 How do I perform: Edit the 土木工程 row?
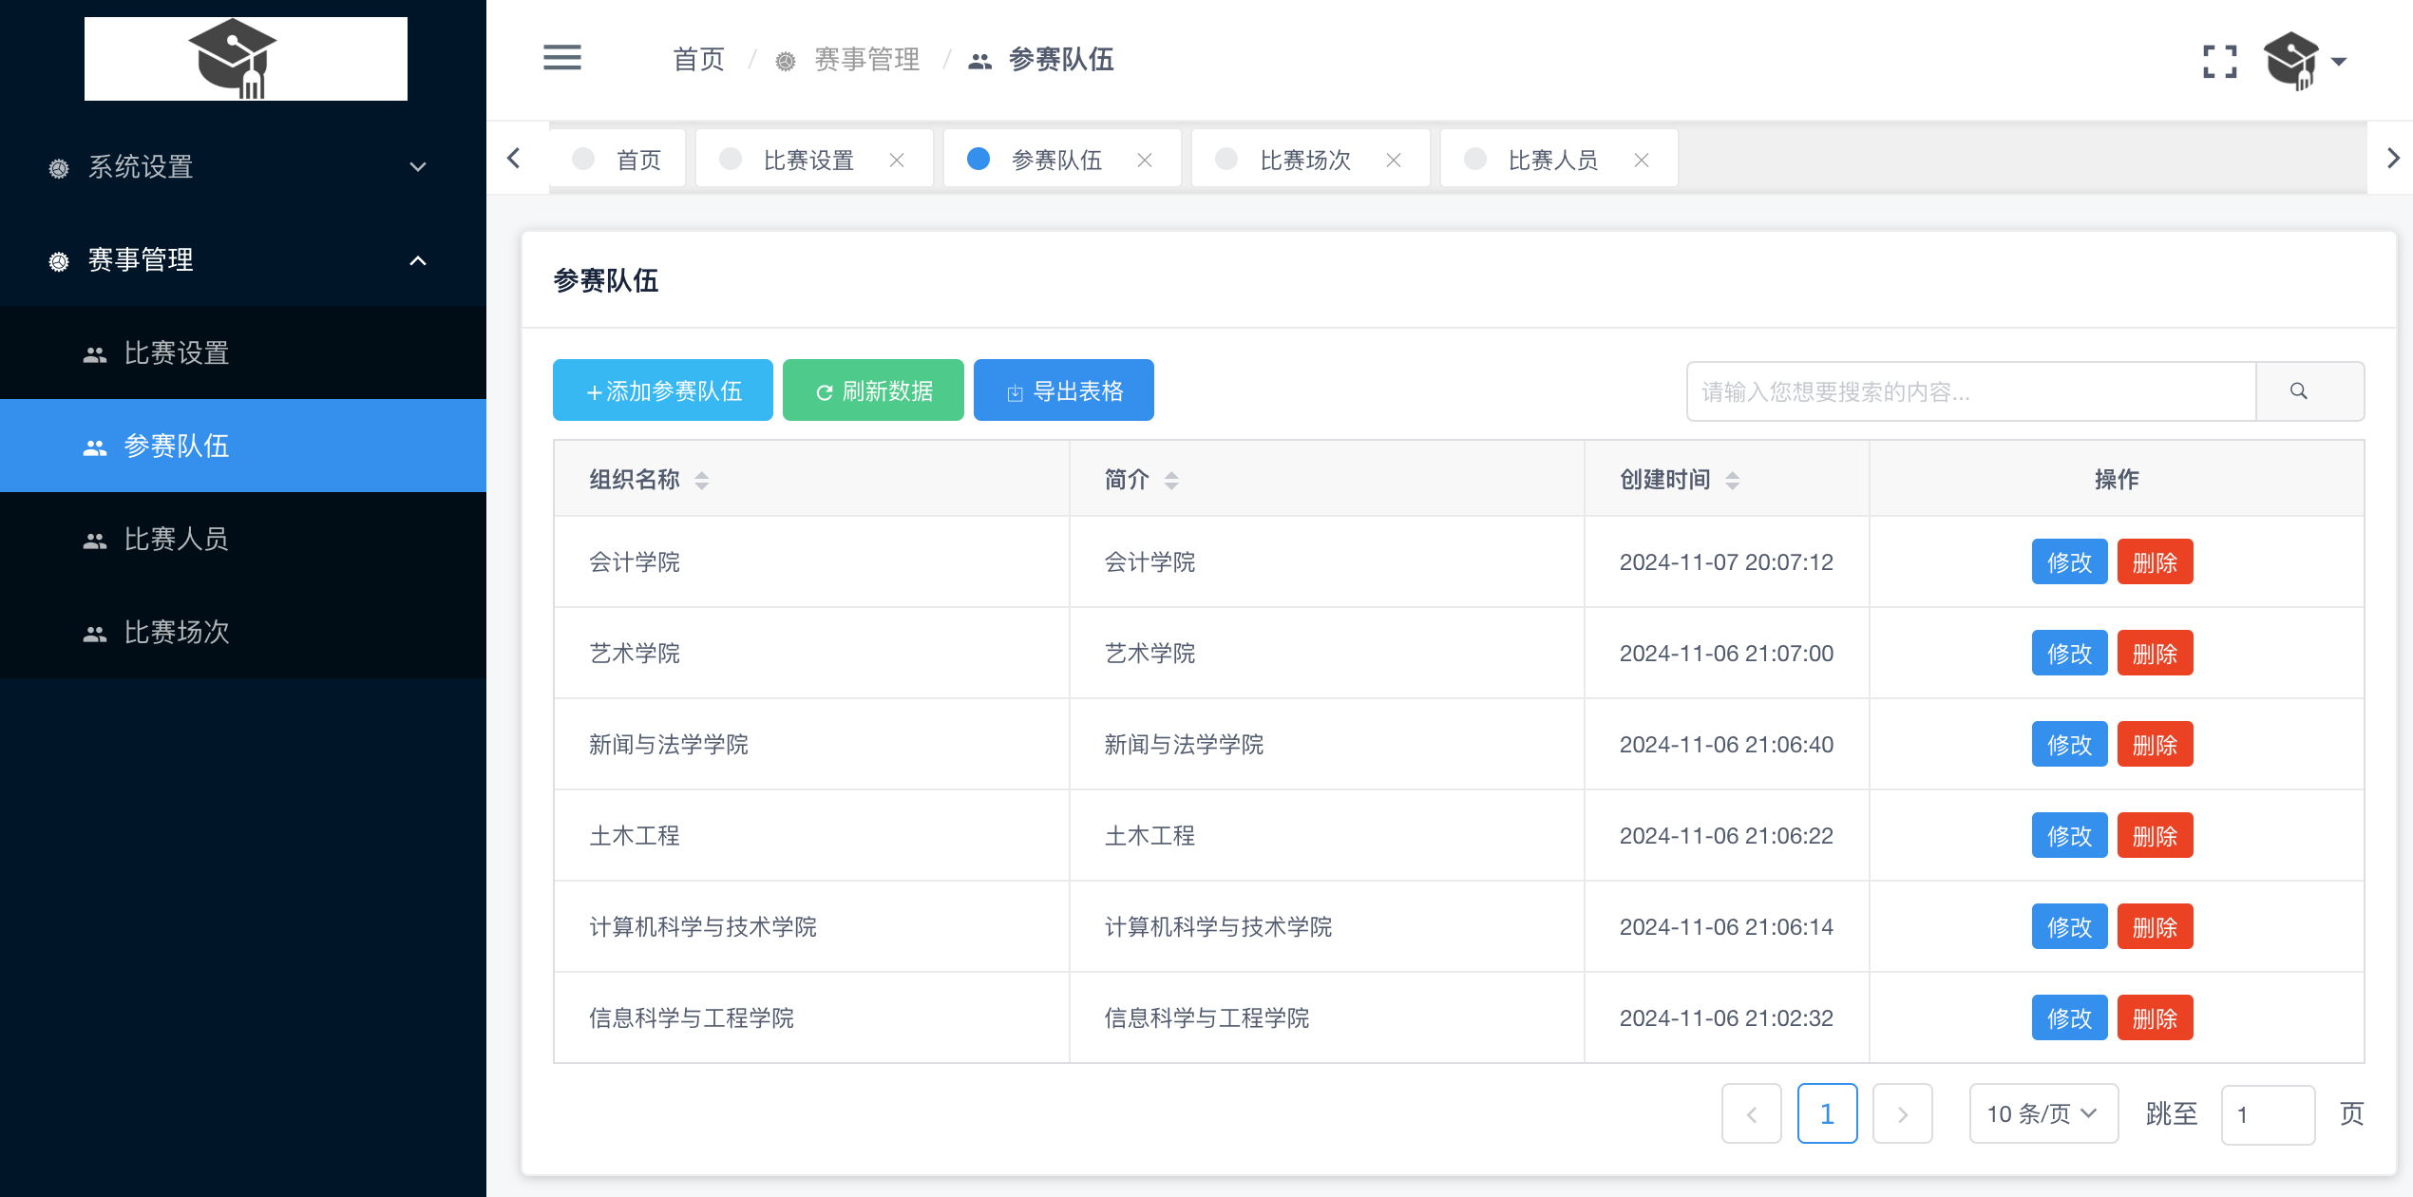(2070, 835)
